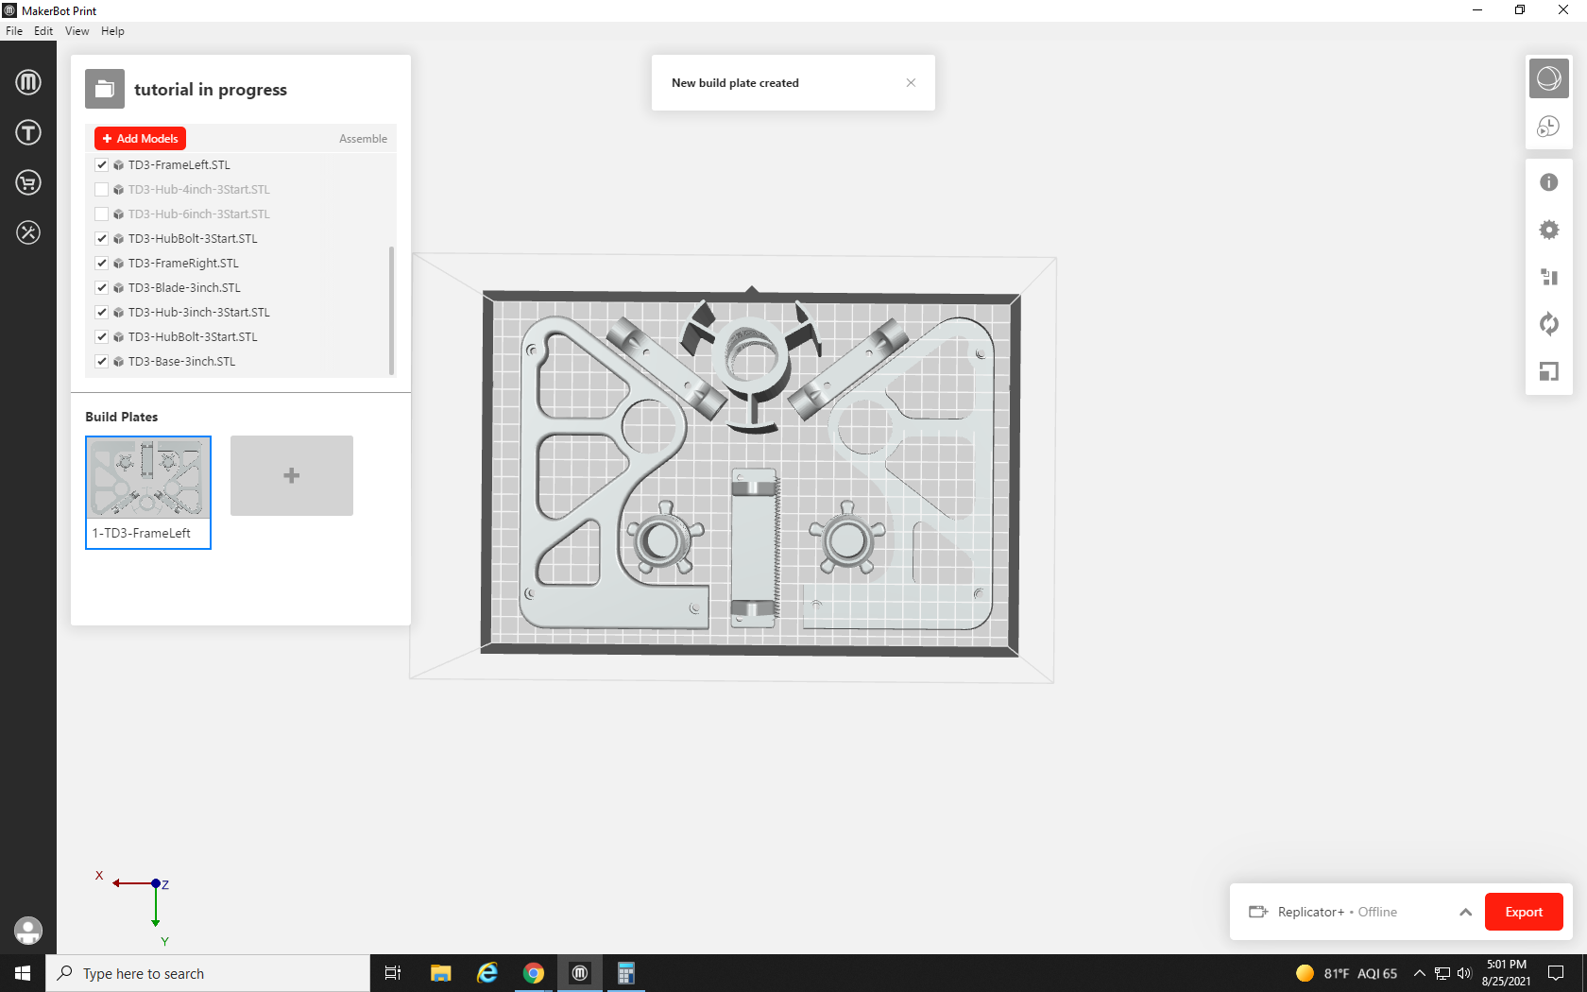Click cube icon next to TD3-Blade-3inch.STL
The height and width of the screenshot is (992, 1587).
118,288
